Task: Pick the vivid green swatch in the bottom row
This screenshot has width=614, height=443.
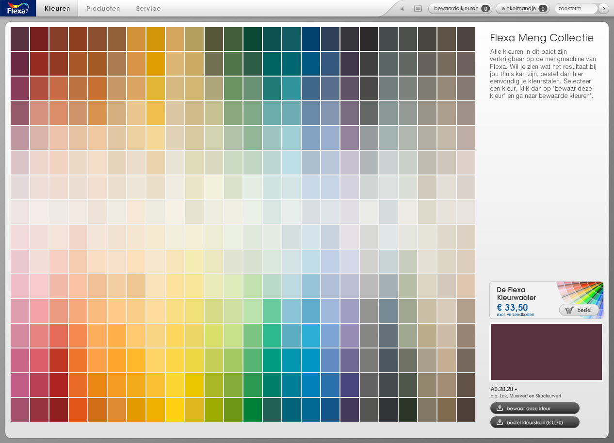Action: point(253,410)
